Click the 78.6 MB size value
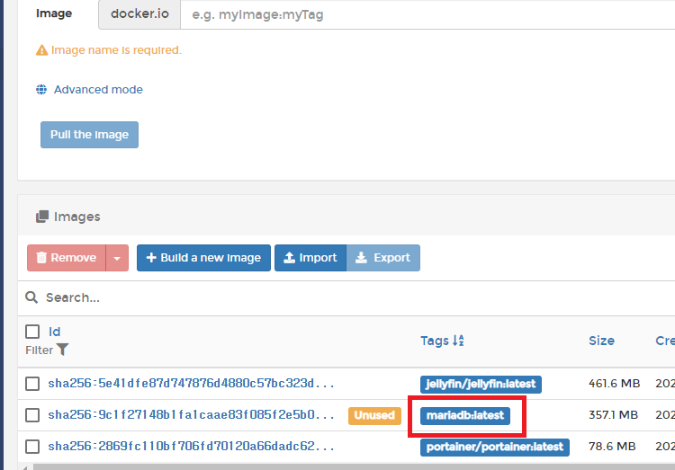Screen dimensions: 675x470 click(x=612, y=446)
